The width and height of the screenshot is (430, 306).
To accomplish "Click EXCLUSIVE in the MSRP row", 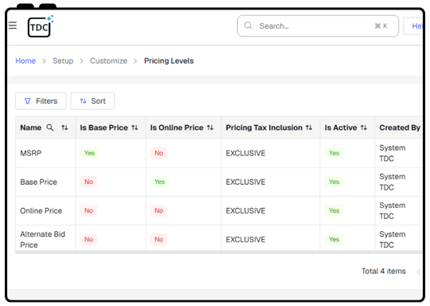I will (x=245, y=153).
